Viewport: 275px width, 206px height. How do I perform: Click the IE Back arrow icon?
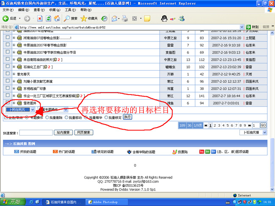pyautogui.click(x=5, y=19)
